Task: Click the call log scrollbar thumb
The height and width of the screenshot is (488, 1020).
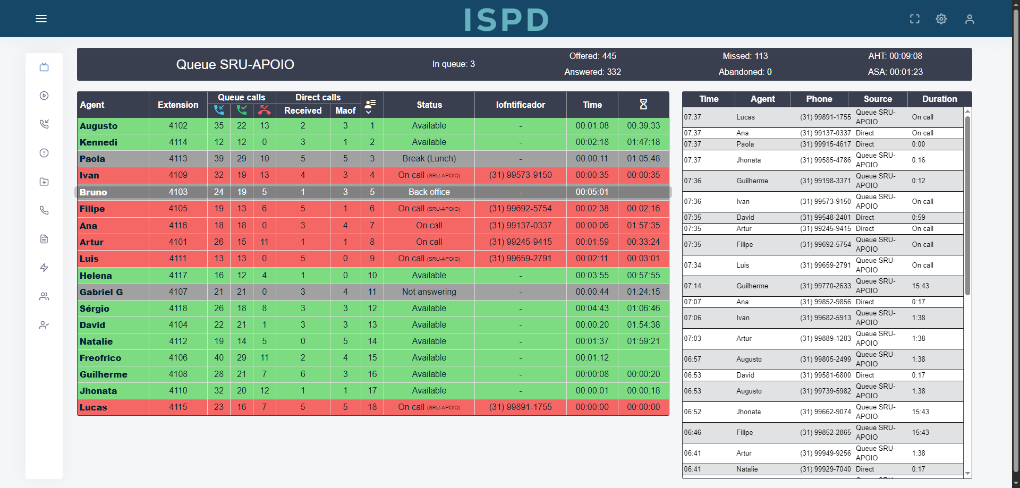Action: click(x=967, y=206)
